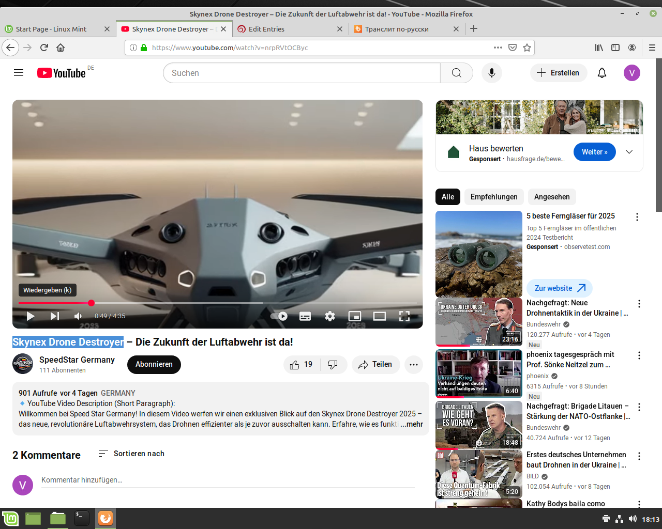The image size is (662, 529).
Task: Open the Linux Mint start menu
Action: click(x=10, y=518)
